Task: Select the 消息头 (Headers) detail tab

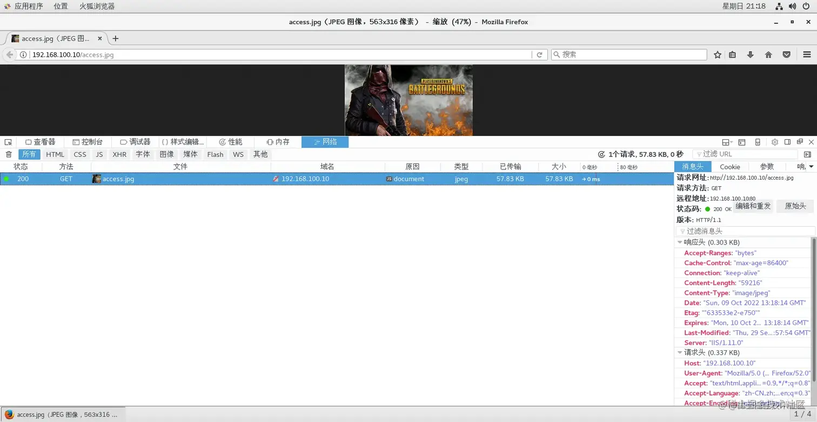Action: (693, 167)
